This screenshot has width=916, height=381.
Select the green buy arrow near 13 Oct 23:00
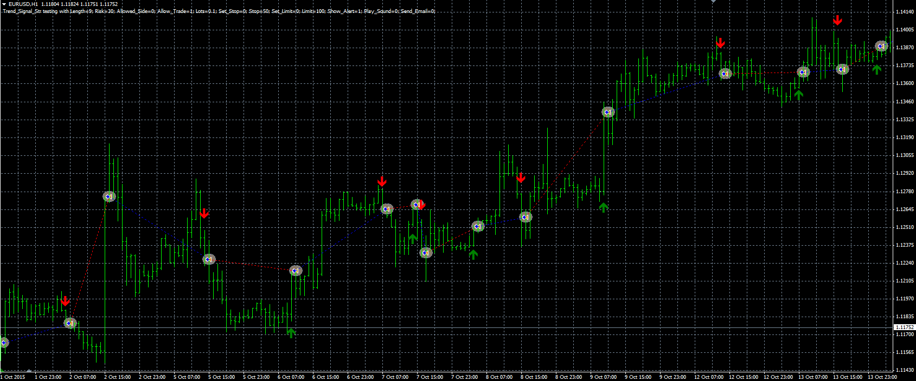pos(877,69)
